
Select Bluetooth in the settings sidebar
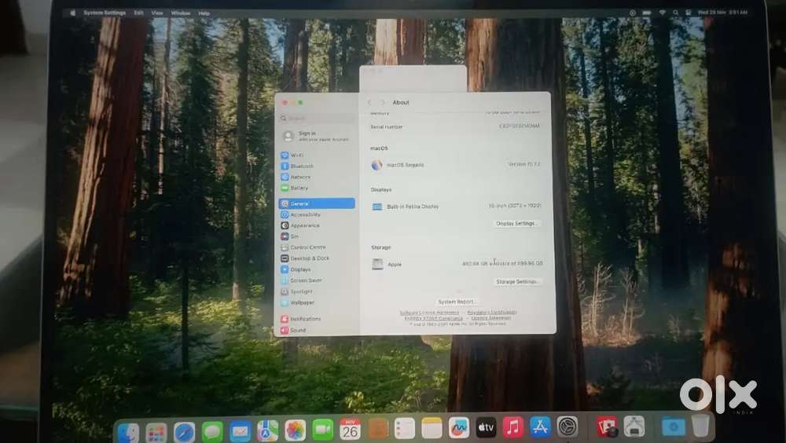tap(302, 167)
